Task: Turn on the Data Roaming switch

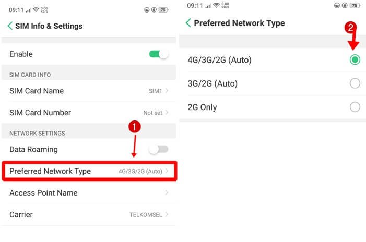Action: click(159, 149)
